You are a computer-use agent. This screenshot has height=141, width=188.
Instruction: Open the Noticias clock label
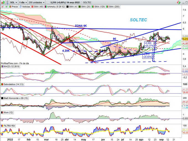click(25, 7)
